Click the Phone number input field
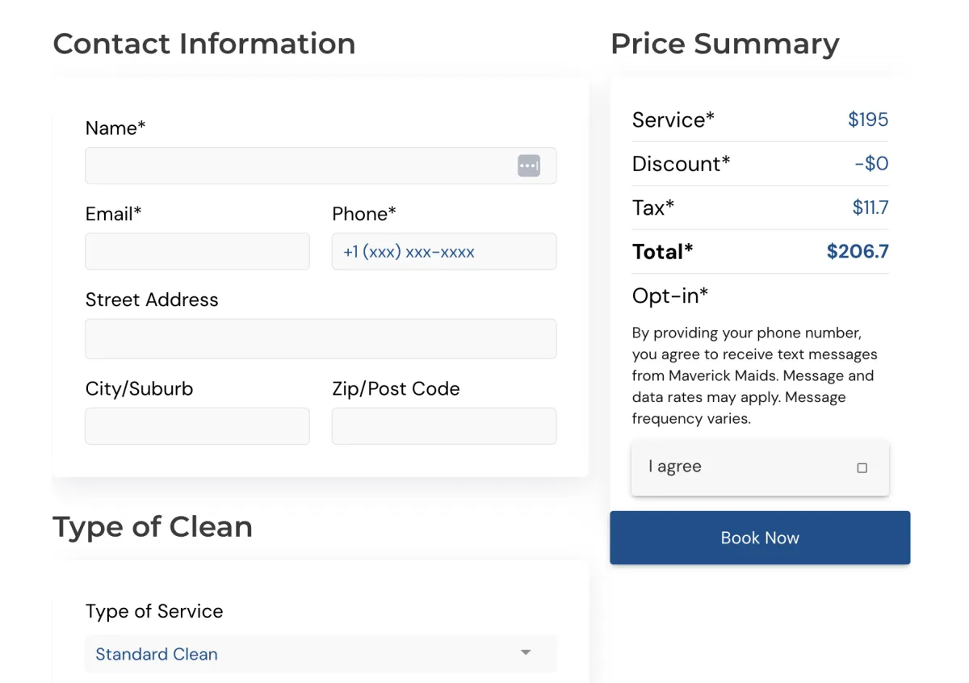 point(443,252)
